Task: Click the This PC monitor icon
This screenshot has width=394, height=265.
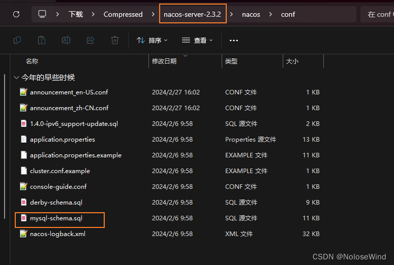Action: pos(42,14)
